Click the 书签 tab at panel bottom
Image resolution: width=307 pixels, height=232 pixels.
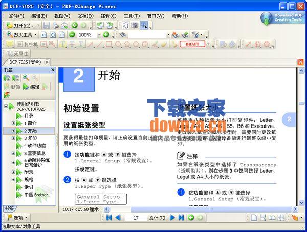click(9, 208)
